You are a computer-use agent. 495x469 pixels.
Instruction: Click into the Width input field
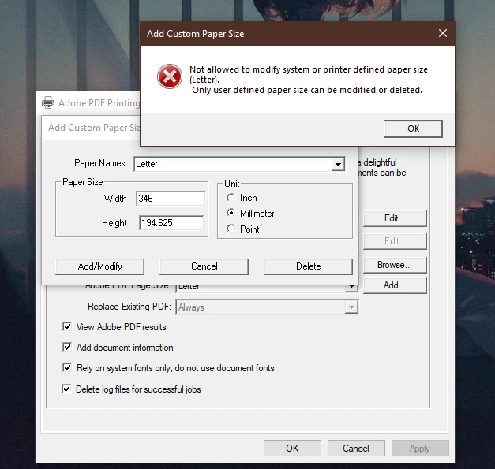(171, 199)
